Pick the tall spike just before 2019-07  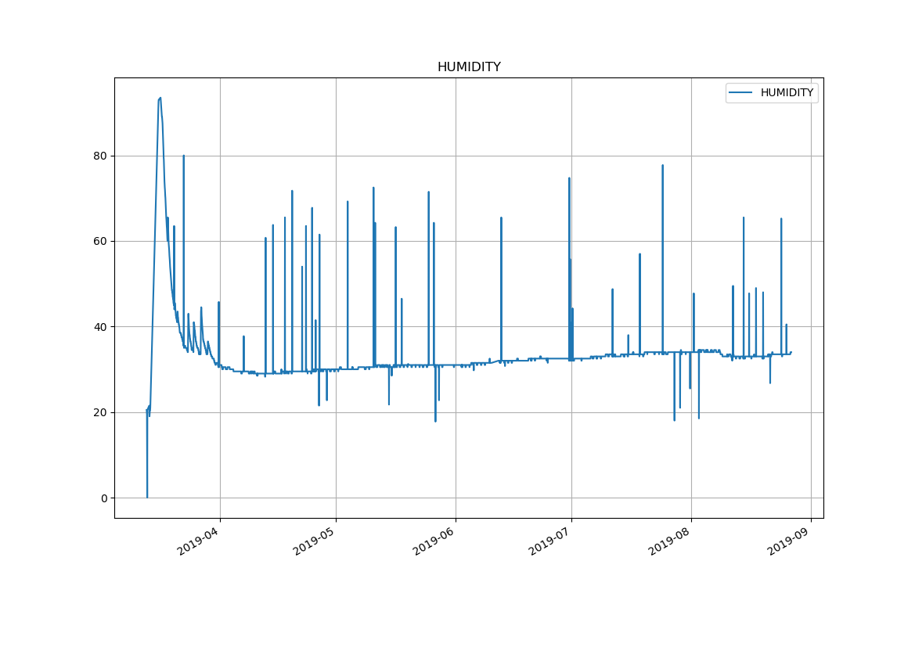point(569,179)
